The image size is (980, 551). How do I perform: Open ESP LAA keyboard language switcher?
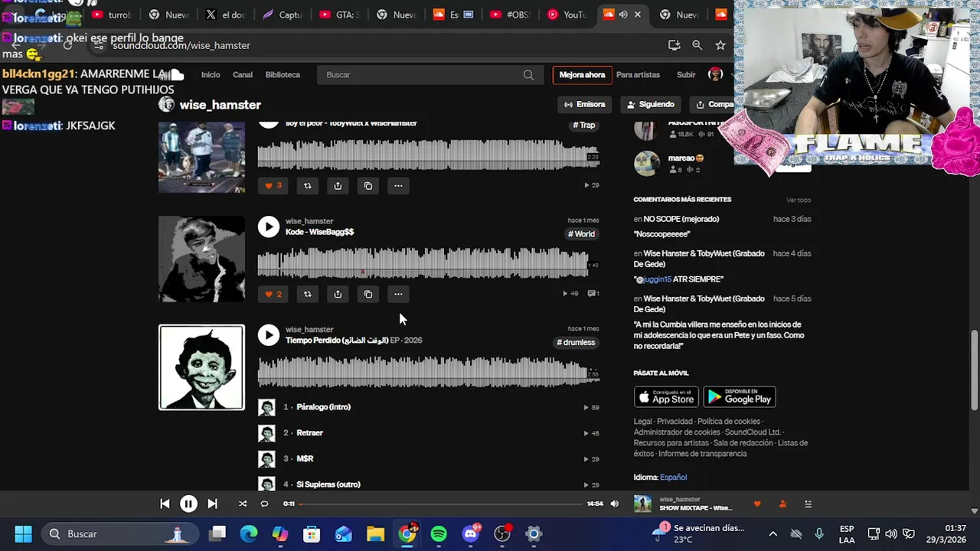[x=847, y=533]
